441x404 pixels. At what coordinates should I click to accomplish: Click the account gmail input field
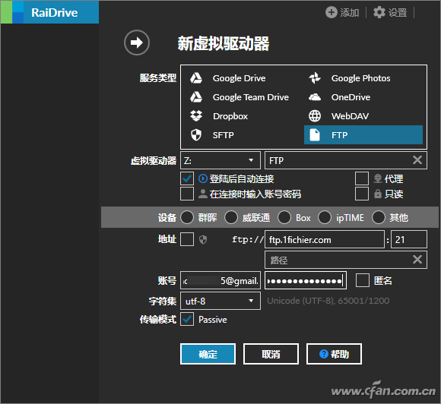[x=220, y=280]
